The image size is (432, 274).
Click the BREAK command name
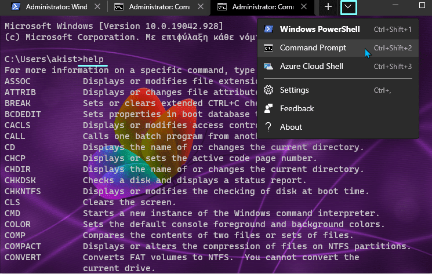pos(17,103)
